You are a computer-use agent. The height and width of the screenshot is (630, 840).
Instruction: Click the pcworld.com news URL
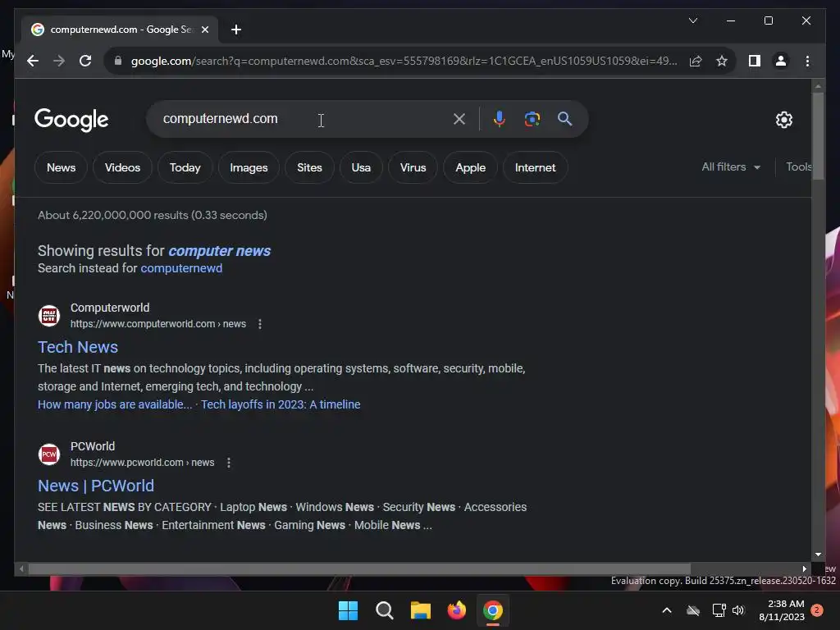click(143, 463)
